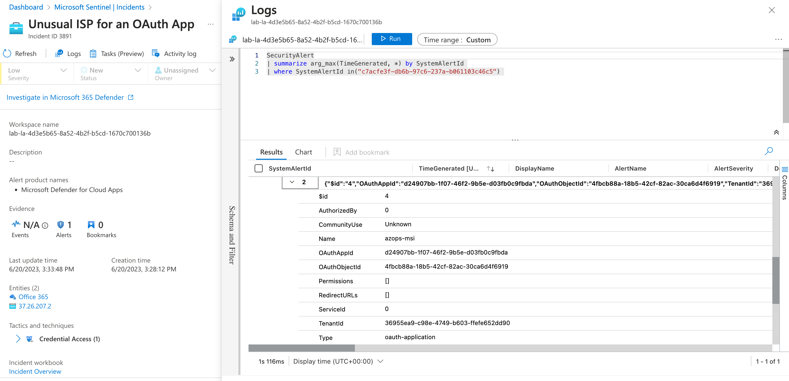The width and height of the screenshot is (789, 381).
Task: Click the IP address entity icon
Action: 13,306
